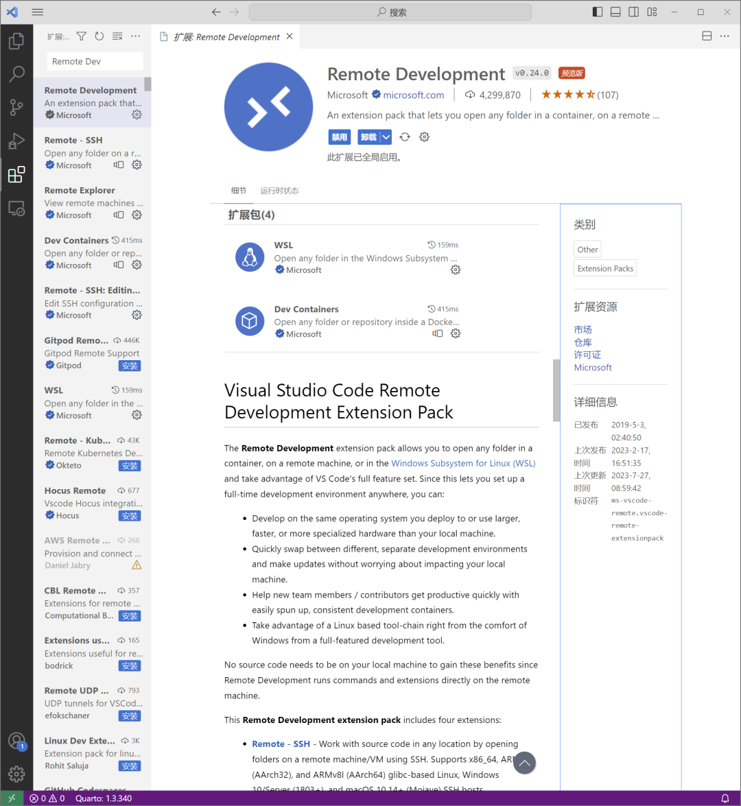This screenshot has height=806, width=741.
Task: Open the Remote Explorer activity icon
Action: [16, 208]
